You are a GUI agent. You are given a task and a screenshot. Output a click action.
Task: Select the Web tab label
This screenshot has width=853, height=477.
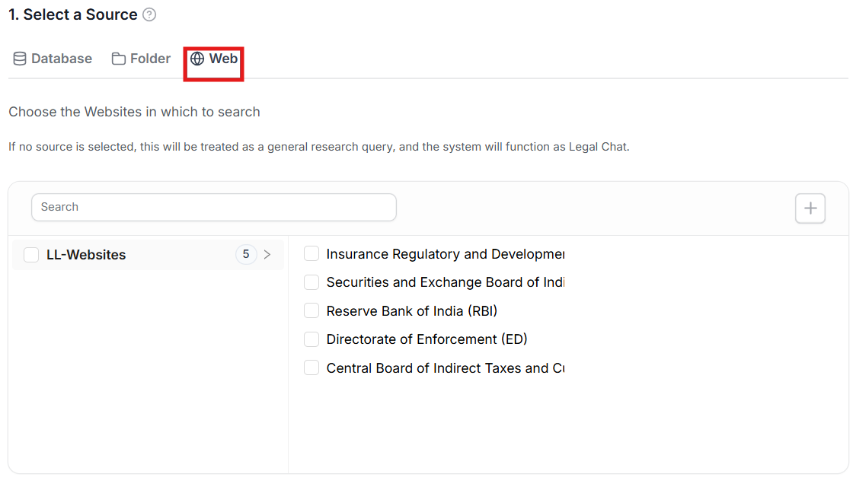tap(223, 59)
